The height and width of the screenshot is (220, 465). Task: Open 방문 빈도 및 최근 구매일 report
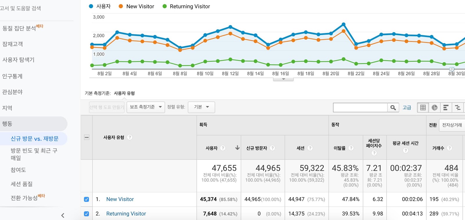click(34, 154)
